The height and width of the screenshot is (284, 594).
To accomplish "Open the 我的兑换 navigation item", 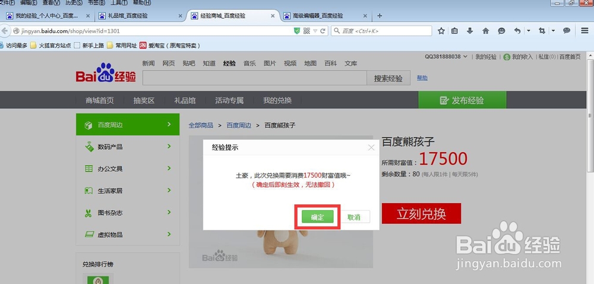I will (277, 100).
